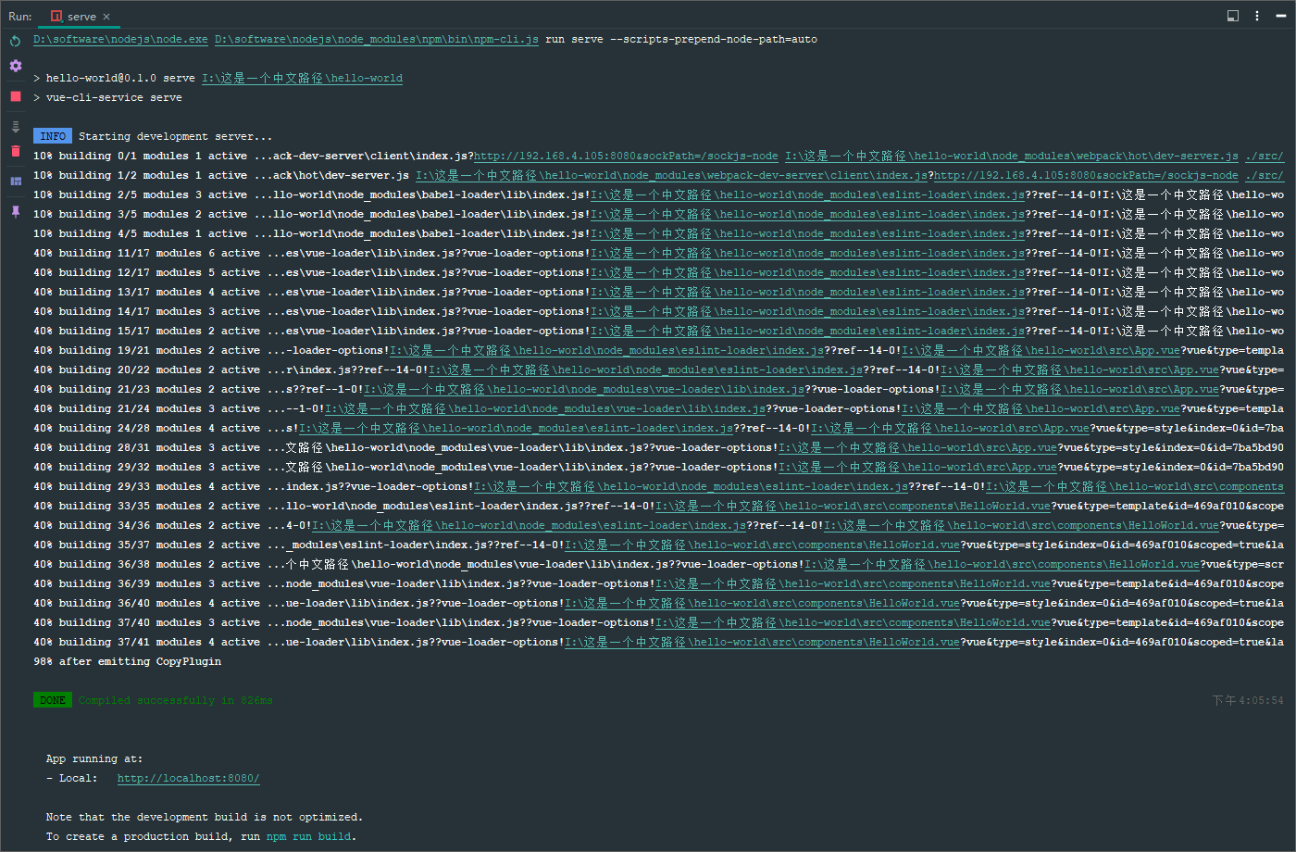The width and height of the screenshot is (1296, 852).
Task: Toggle scroll to end of console
Action: click(x=15, y=127)
